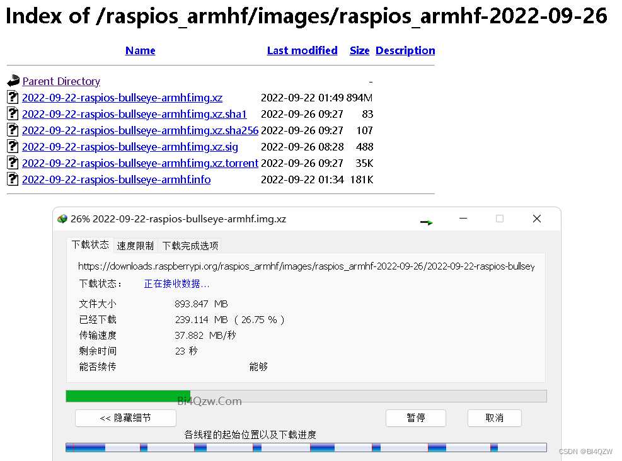This screenshot has height=461, width=622.
Task: Sort listing by Last modified column
Action: click(x=302, y=50)
